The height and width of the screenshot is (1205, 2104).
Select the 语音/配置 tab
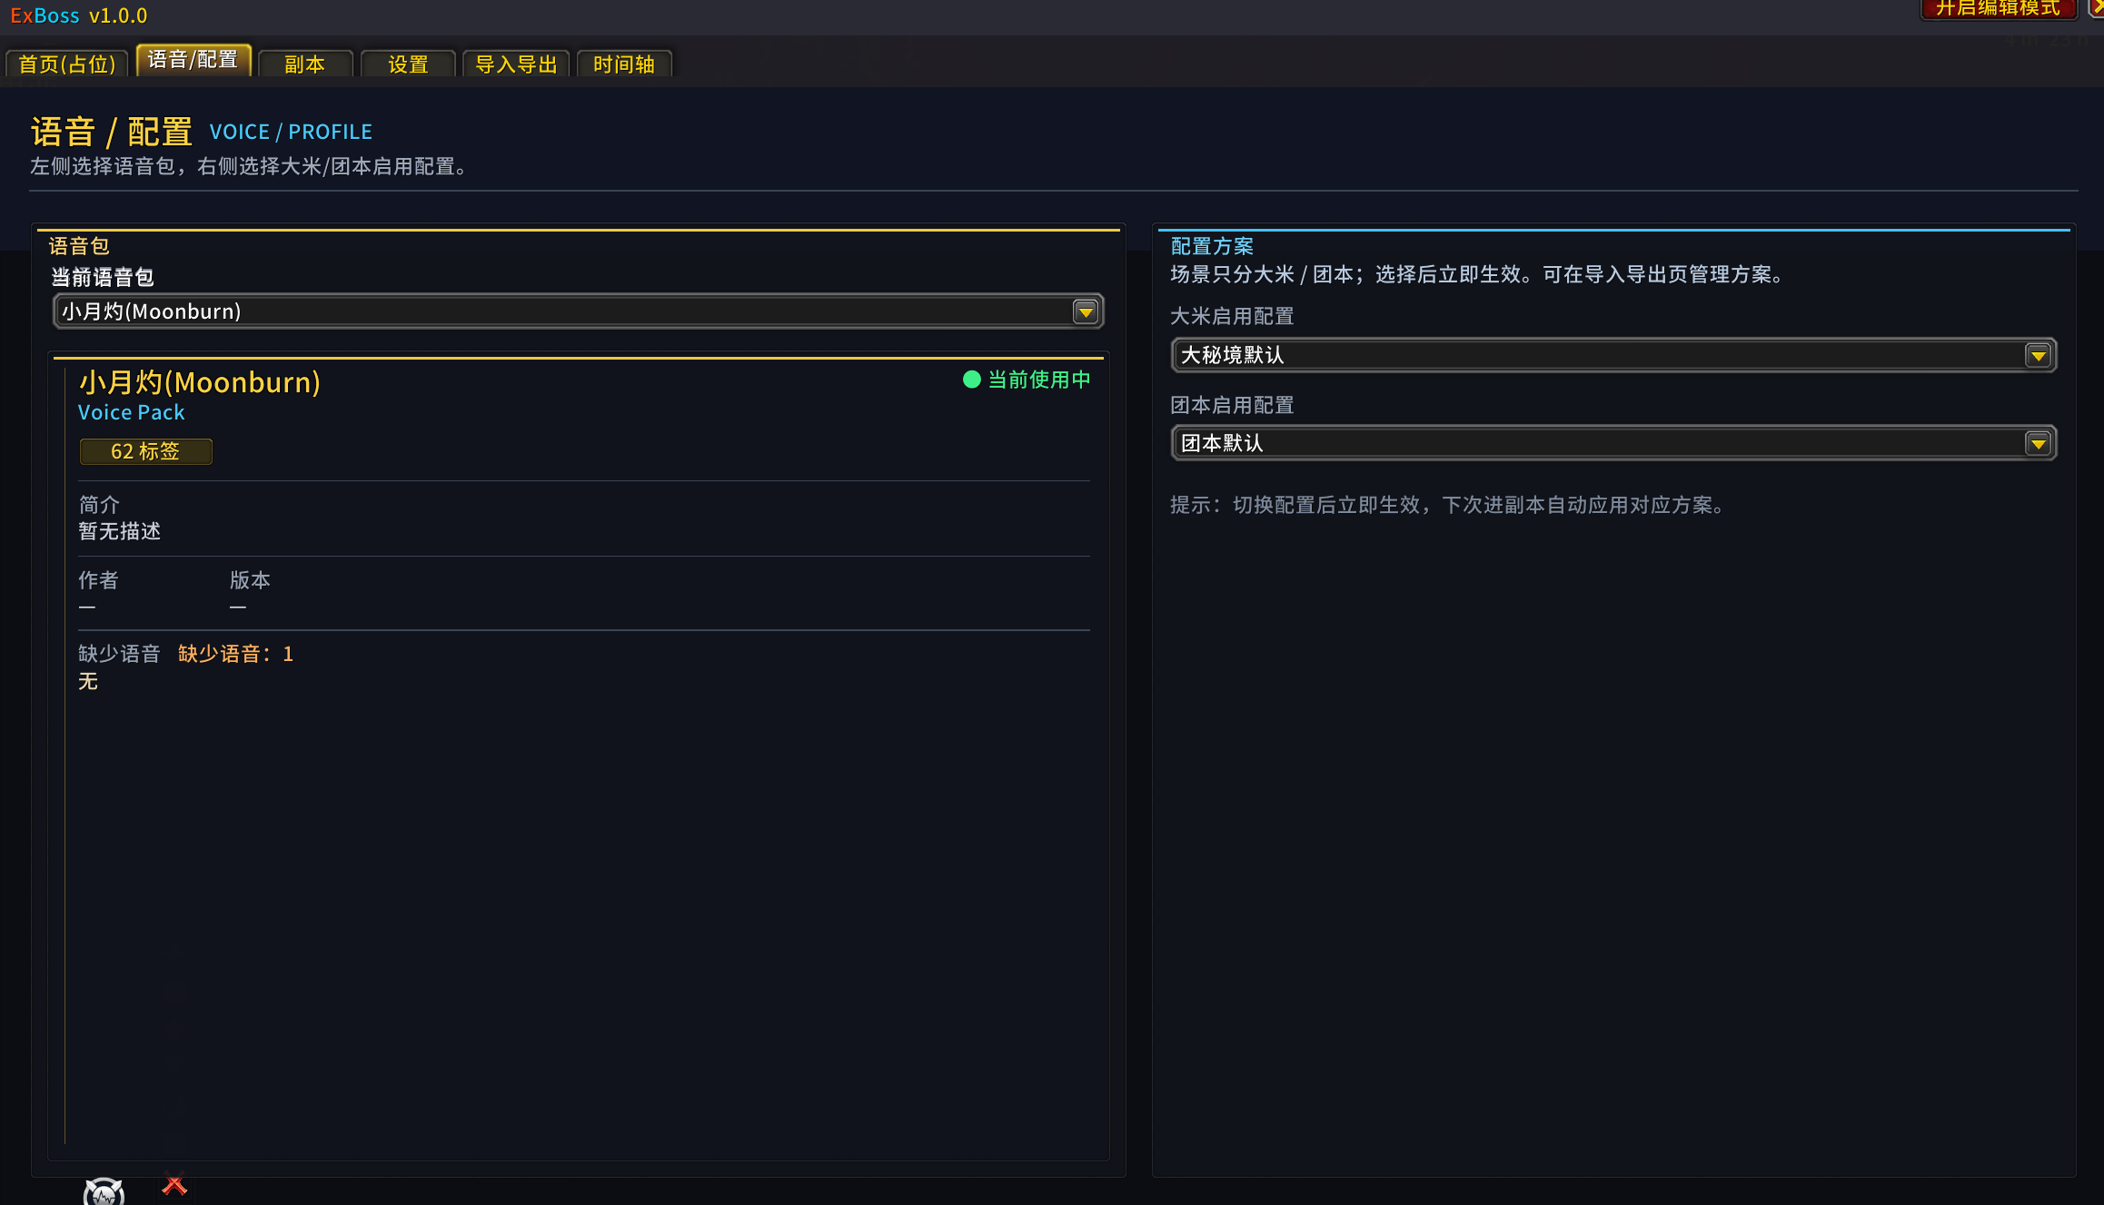pyautogui.click(x=194, y=60)
